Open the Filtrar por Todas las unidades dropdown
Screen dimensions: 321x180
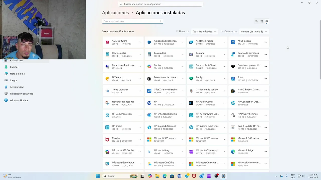(x=204, y=31)
